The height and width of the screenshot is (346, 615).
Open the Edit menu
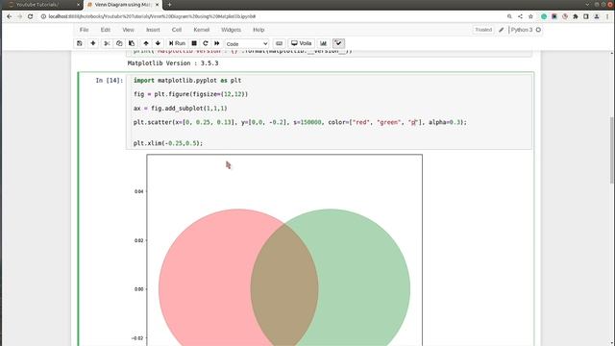(x=106, y=30)
